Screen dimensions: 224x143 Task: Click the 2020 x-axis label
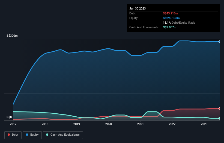[109, 124]
